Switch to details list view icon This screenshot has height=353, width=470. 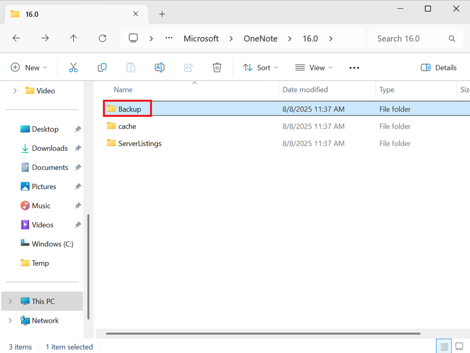tap(444, 346)
